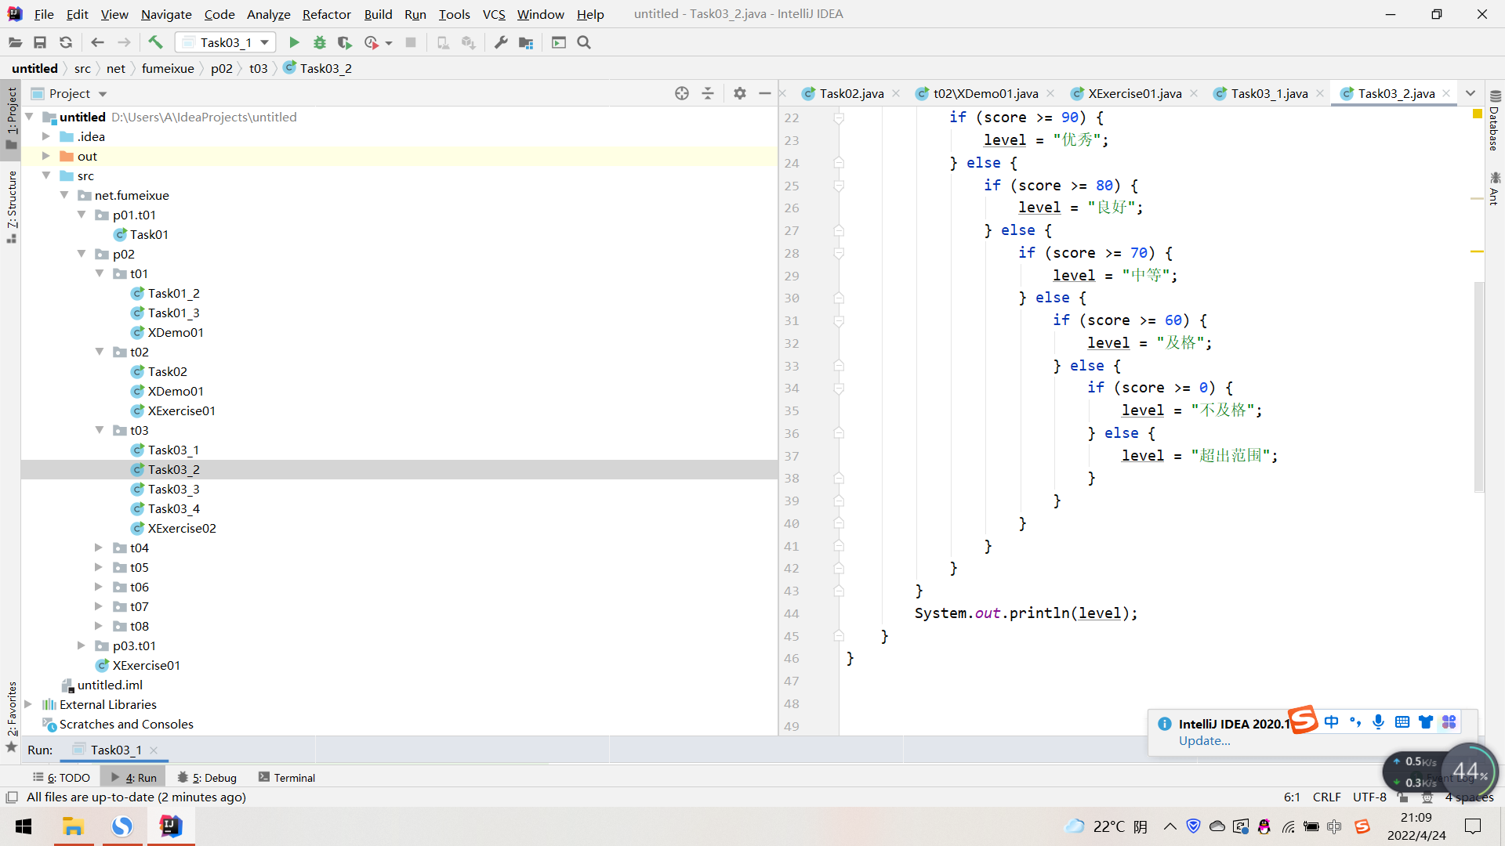The height and width of the screenshot is (846, 1505).
Task: Hide the Project tool window
Action: 765,93
